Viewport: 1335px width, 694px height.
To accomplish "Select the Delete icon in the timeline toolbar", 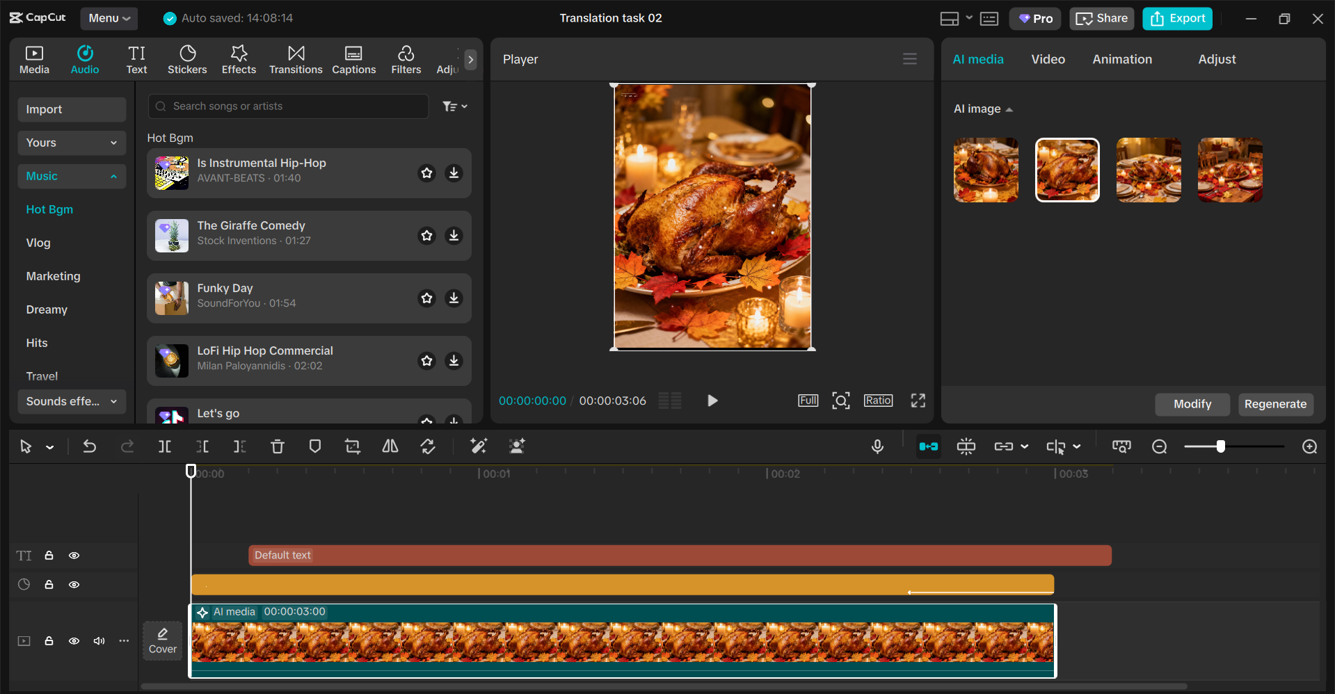I will [278, 446].
